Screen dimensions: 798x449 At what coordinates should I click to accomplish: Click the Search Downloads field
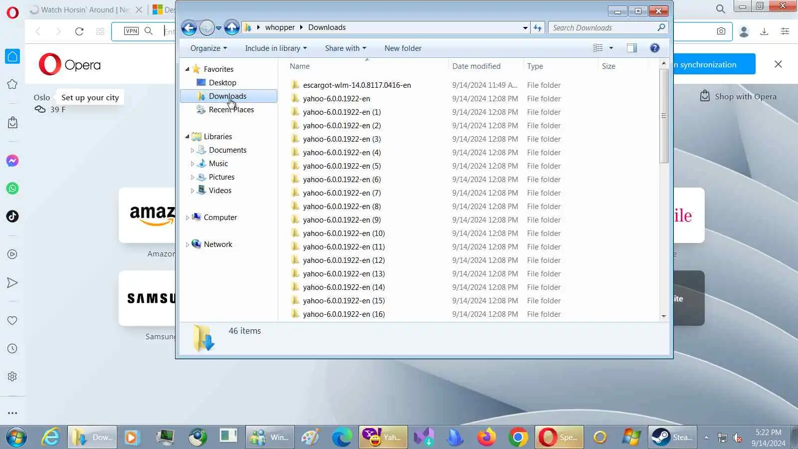coord(608,28)
